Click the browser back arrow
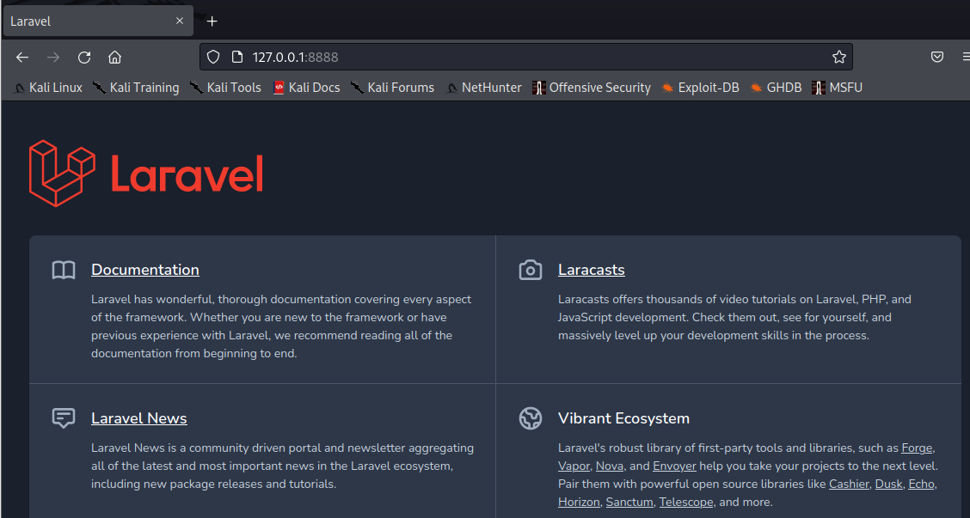 (x=22, y=58)
